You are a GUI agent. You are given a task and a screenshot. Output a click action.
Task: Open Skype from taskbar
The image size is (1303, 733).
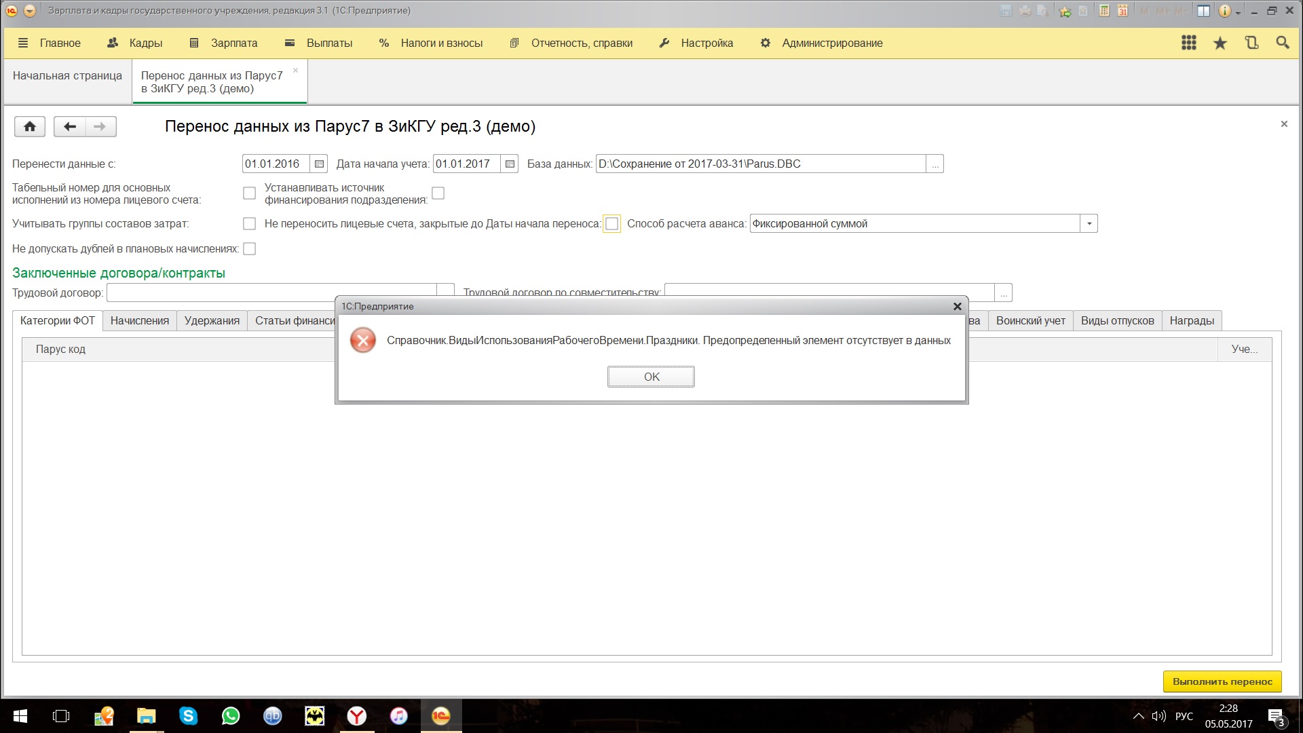[188, 716]
